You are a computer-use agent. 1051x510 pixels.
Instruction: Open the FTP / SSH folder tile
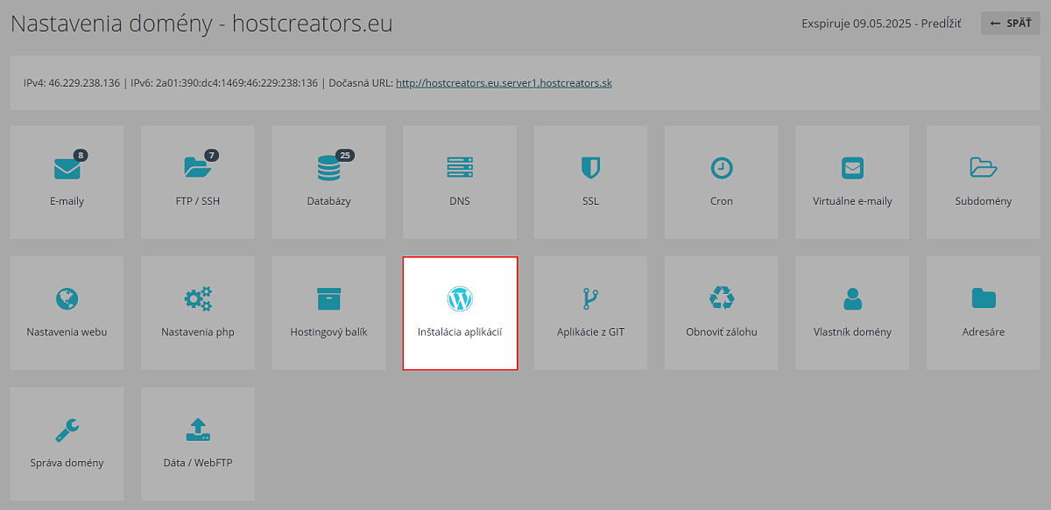tap(198, 182)
